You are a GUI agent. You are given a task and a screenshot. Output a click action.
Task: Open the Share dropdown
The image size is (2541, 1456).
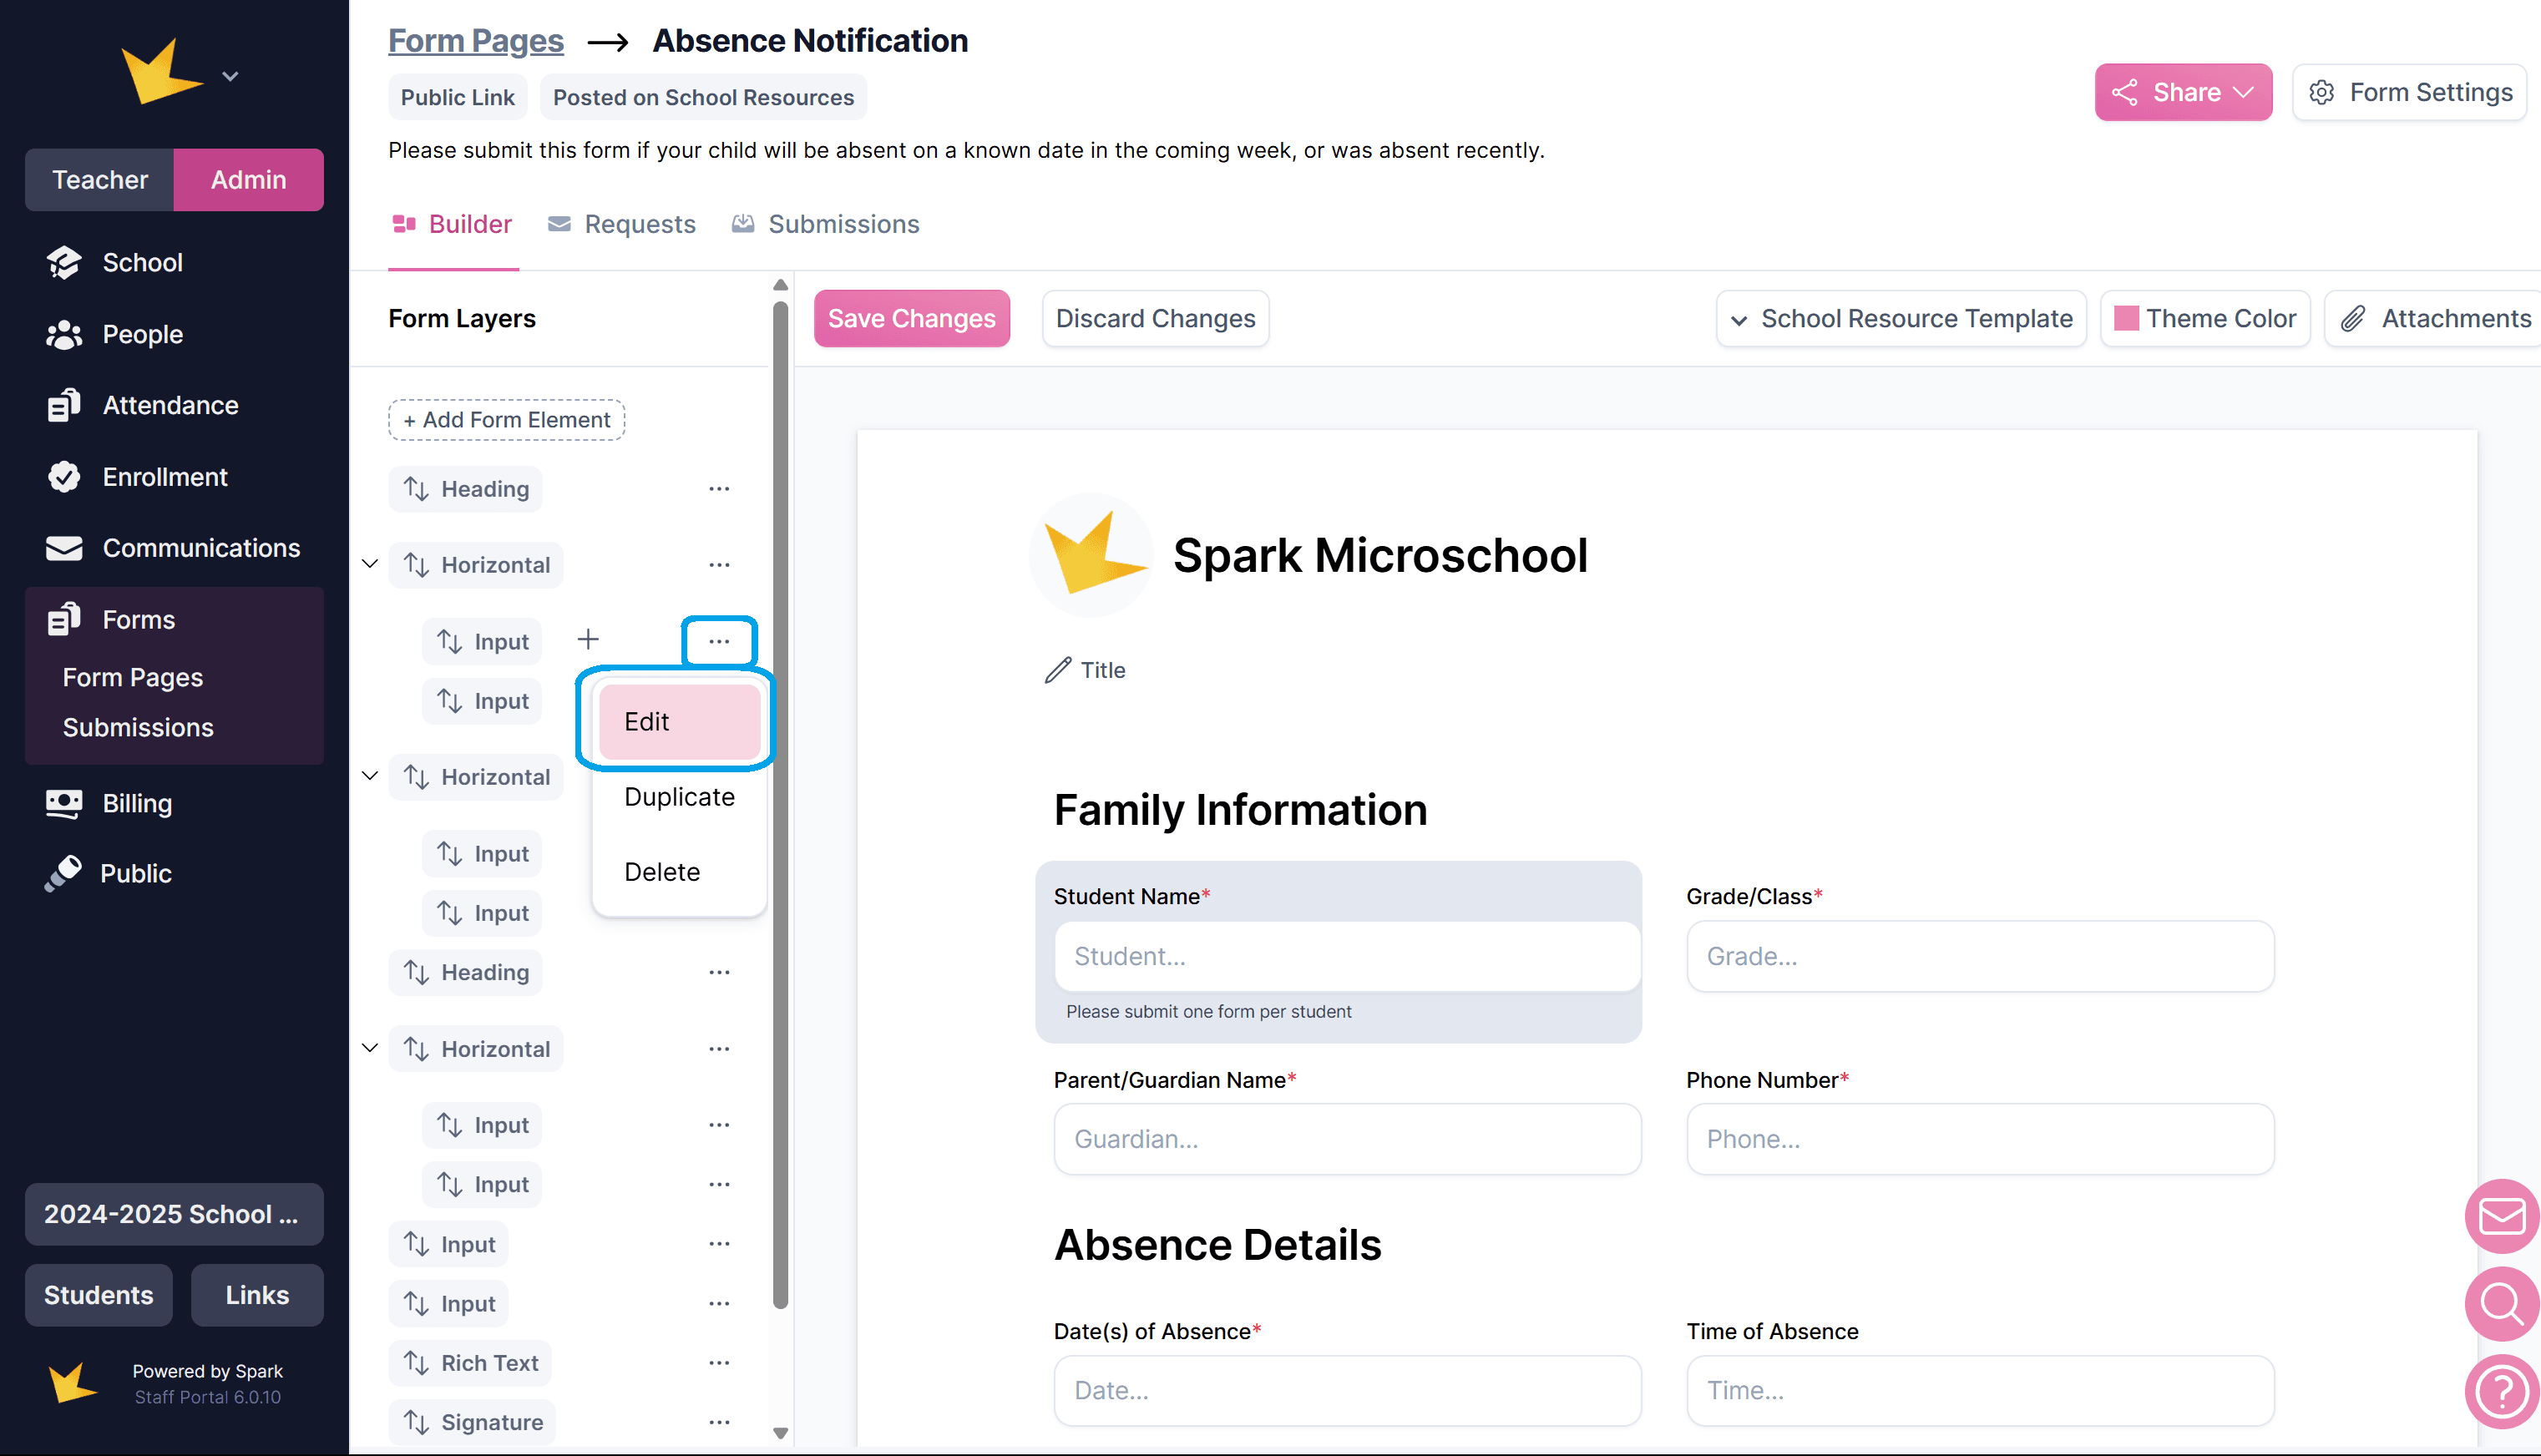tap(2183, 92)
